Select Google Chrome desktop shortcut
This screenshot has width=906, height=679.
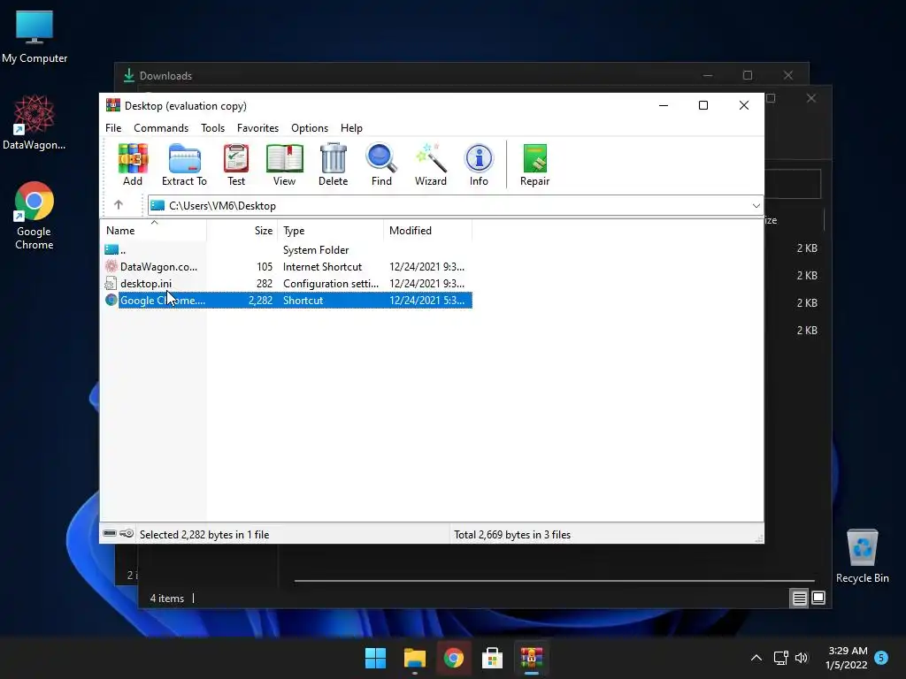coord(35,216)
